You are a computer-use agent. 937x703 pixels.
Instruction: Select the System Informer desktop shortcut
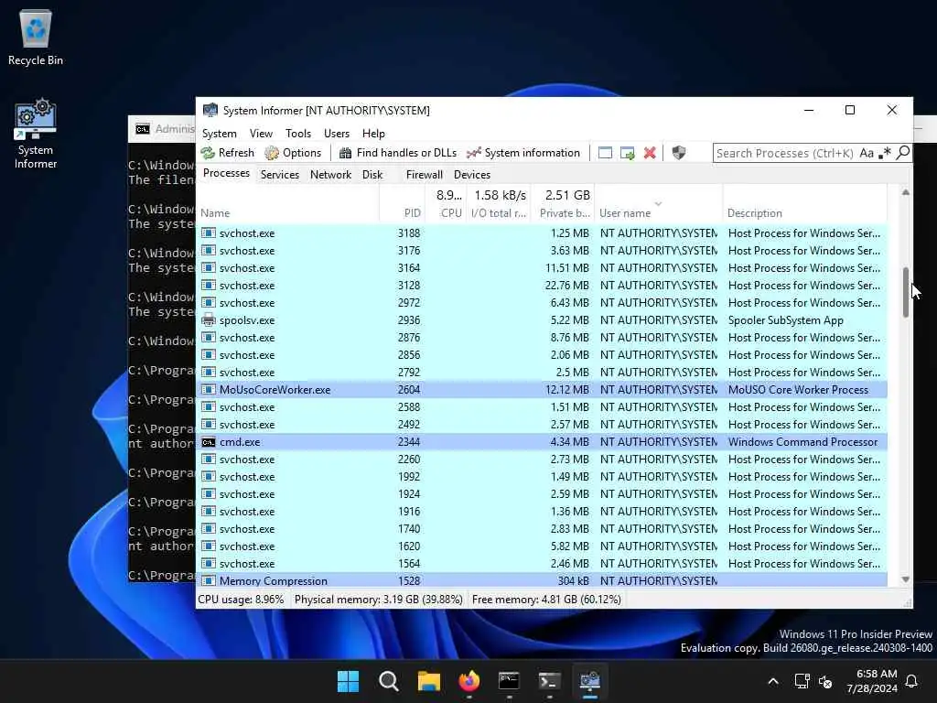[x=36, y=134]
